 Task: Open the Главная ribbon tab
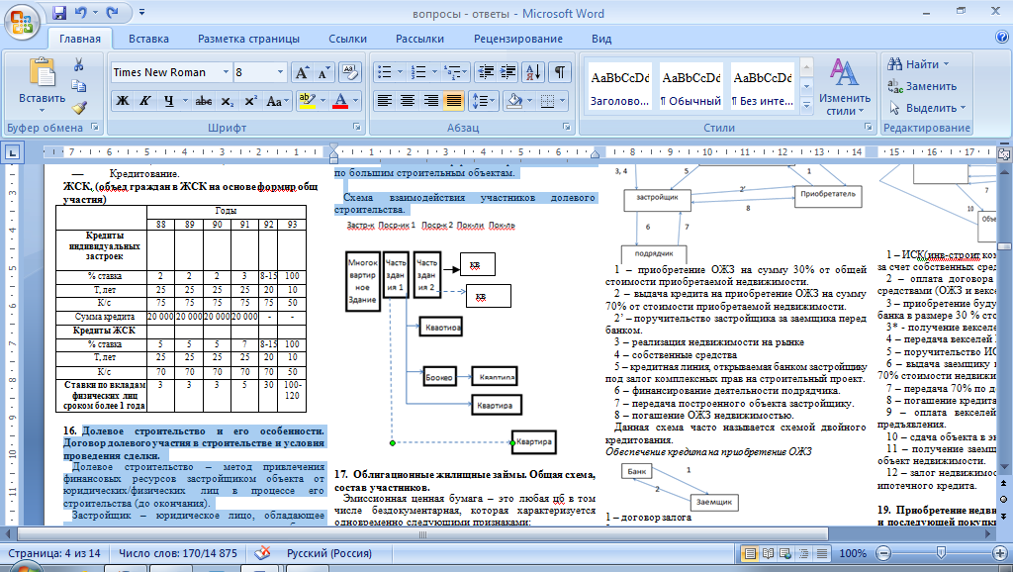click(80, 39)
